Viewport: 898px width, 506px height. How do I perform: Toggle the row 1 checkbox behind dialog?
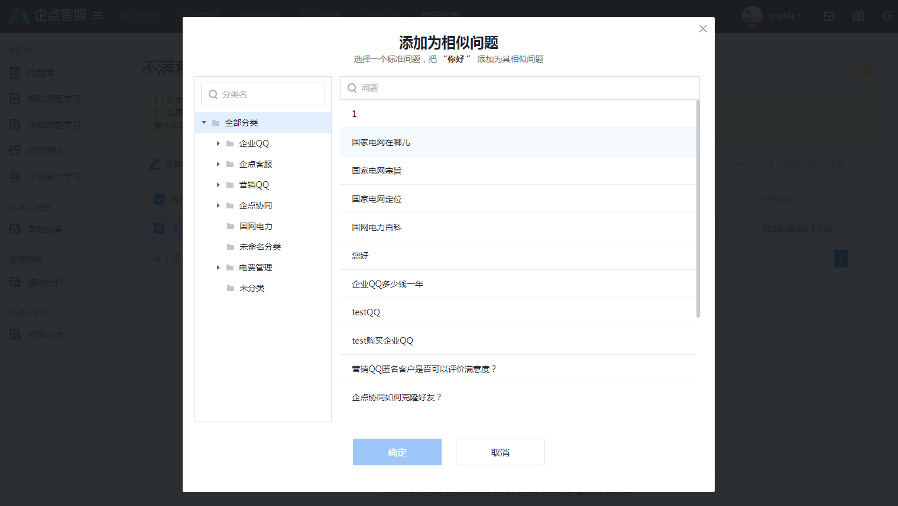(159, 228)
